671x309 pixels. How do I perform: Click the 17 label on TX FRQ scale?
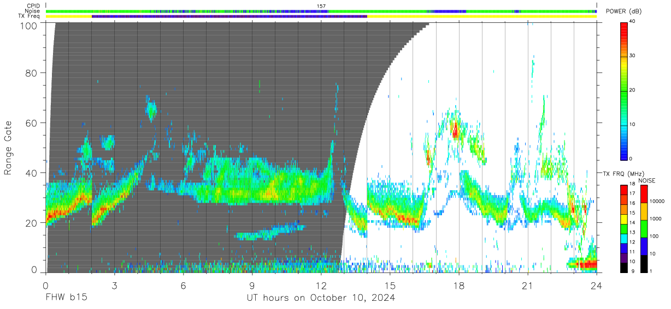tap(633, 193)
